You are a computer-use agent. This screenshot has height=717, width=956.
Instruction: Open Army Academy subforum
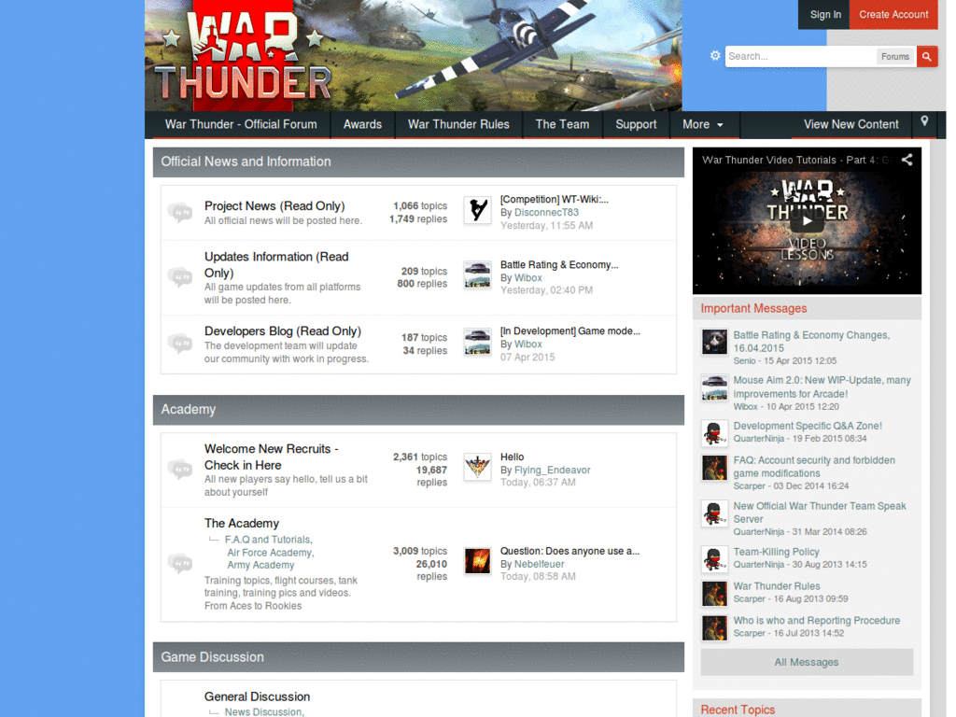[x=261, y=565]
